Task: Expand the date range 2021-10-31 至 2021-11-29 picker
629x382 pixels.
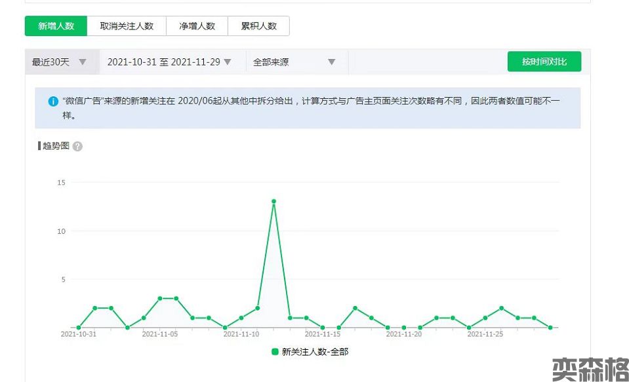Action: tap(169, 62)
